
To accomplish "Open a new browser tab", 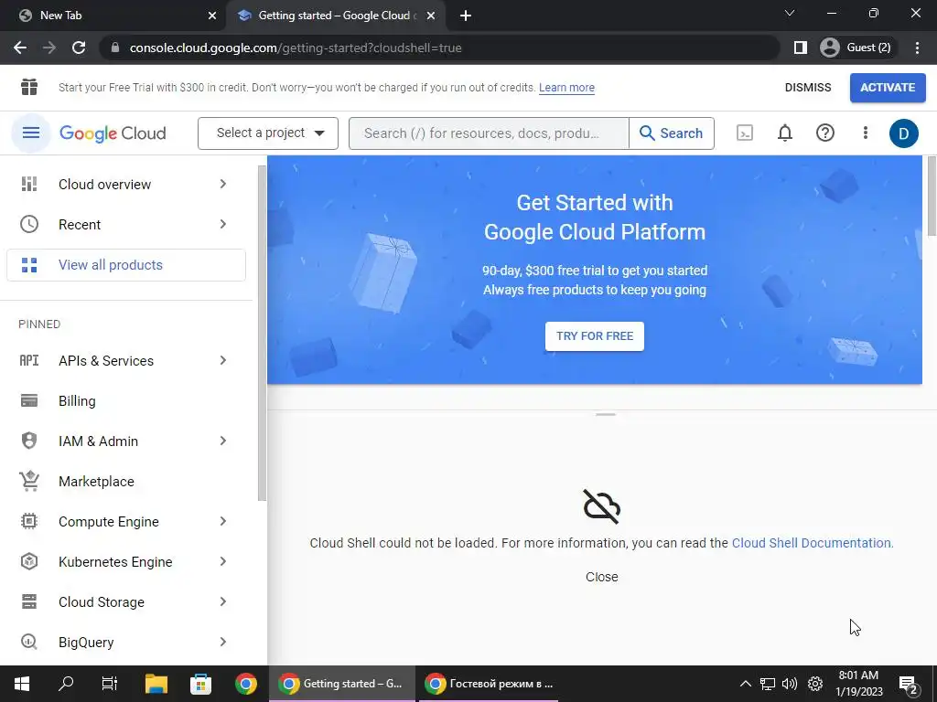I will (466, 16).
